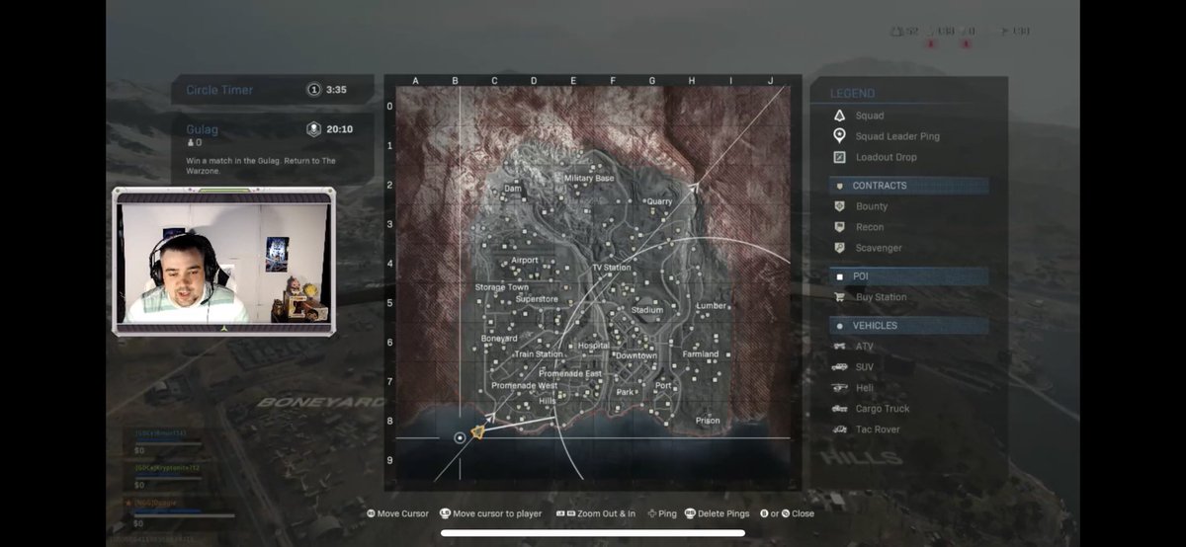Click the CONTRACTS legend section header
Viewport: 1186px width, 547px height.
point(909,186)
